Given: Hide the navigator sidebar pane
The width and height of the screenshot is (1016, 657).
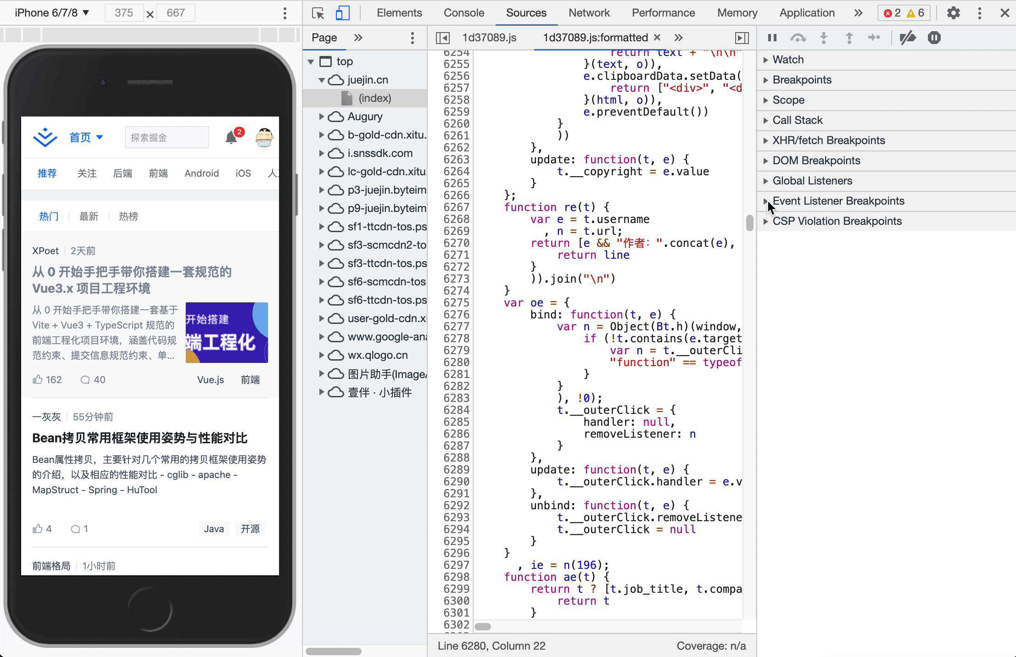Looking at the screenshot, I should [x=442, y=38].
